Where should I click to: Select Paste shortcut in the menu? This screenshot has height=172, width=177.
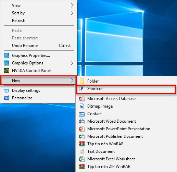point(39,38)
